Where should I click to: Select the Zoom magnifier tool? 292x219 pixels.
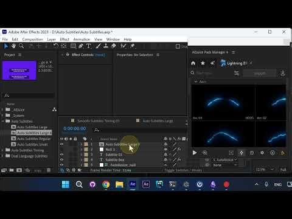coord(21,46)
